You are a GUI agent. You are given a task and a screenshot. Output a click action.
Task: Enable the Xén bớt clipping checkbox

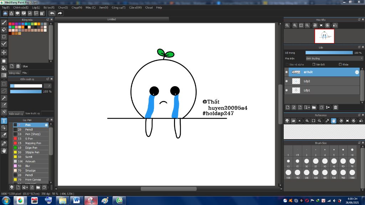[314, 64]
